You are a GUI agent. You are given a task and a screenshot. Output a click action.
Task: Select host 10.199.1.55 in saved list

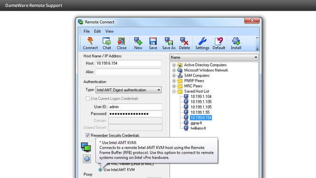coord(200,112)
